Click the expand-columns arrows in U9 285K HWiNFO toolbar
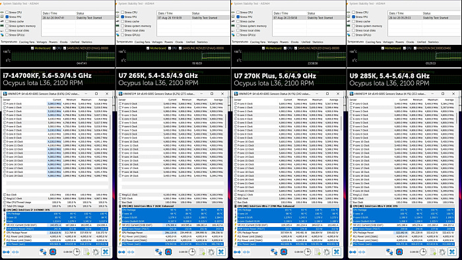Image resolution: width=462 pixels, height=260 pixels. click(x=352, y=252)
